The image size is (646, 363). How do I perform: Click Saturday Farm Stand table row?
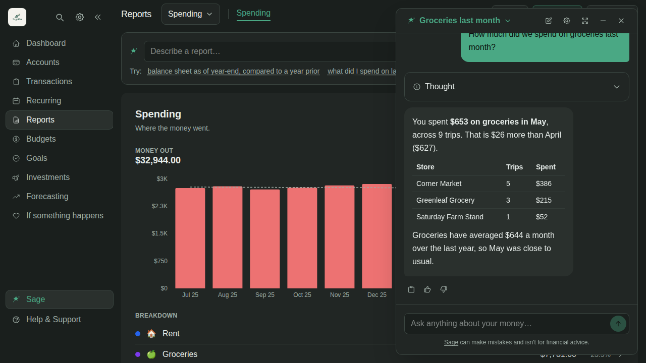click(x=489, y=217)
